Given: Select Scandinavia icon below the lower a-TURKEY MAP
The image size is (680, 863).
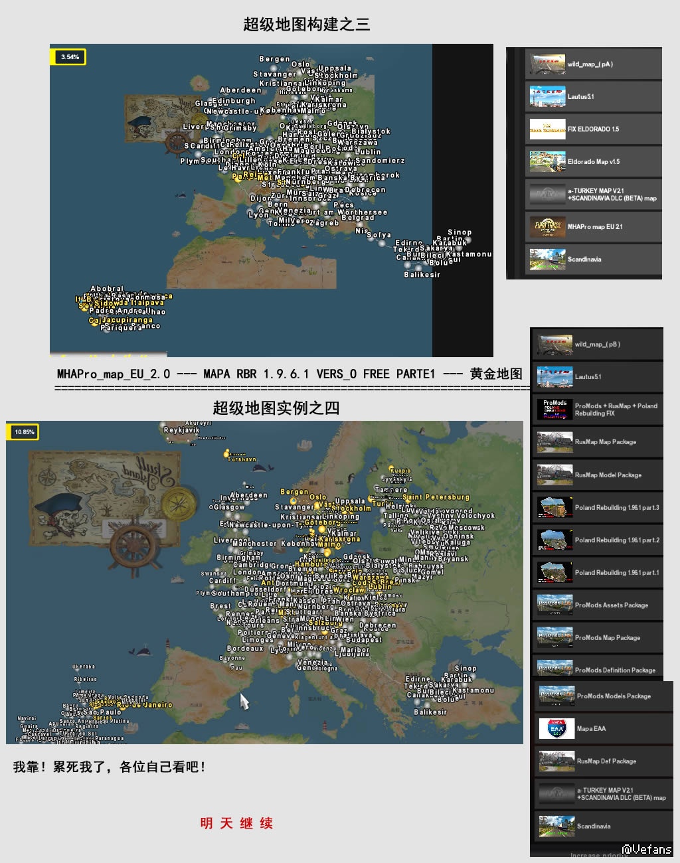Looking at the screenshot, I should pos(556,826).
